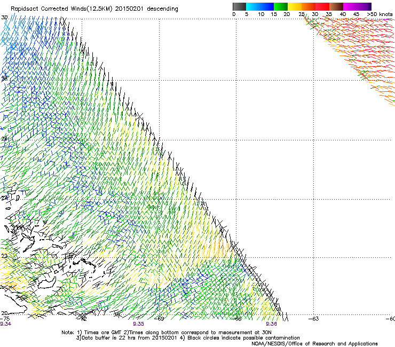Image resolution: width=395 pixels, height=347 pixels.
Task: Click the green 15-20 knots legend segment
Action: pyautogui.click(x=281, y=6)
